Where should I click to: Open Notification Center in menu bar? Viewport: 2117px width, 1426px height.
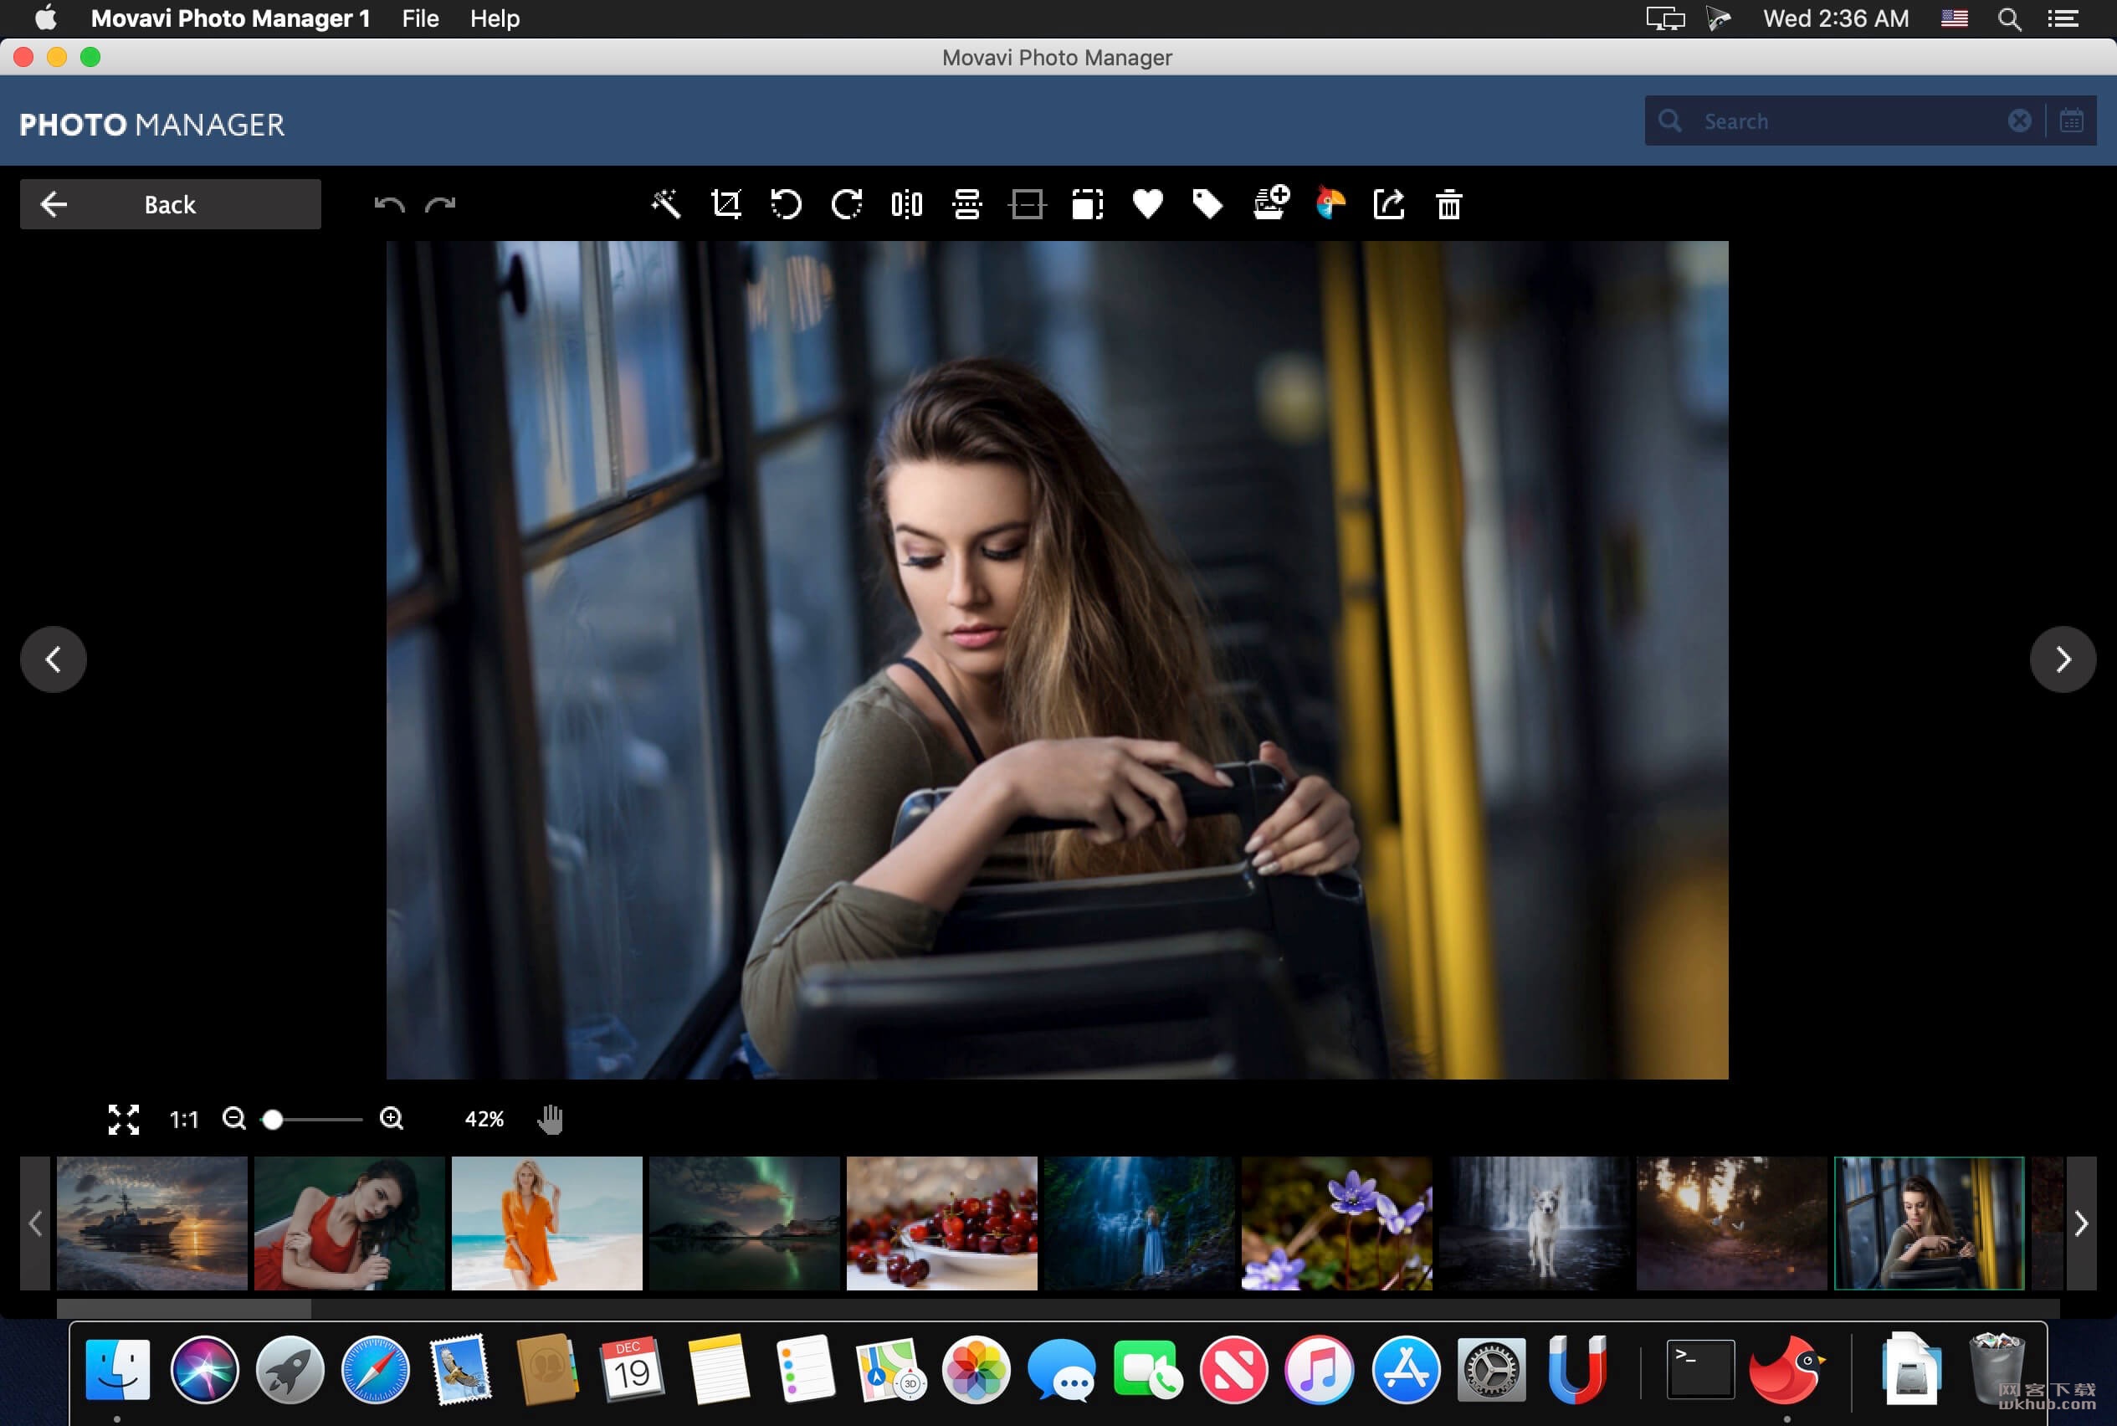point(2063,18)
